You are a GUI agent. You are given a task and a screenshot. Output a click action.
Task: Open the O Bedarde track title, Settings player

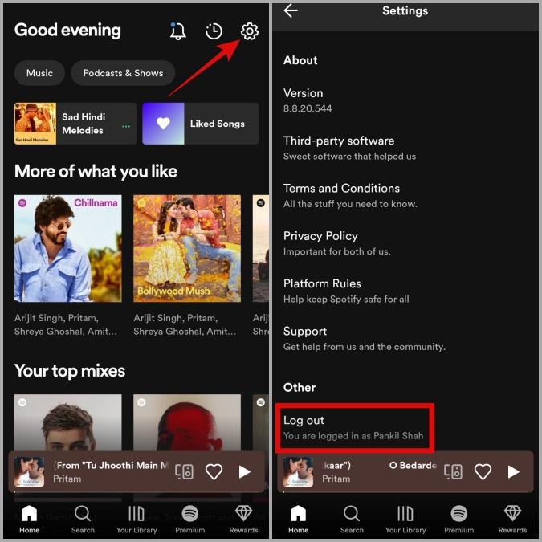pyautogui.click(x=413, y=465)
